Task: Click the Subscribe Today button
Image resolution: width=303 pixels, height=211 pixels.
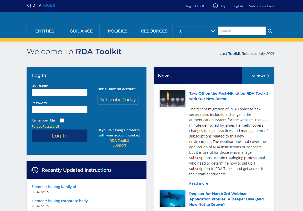Action: [118, 100]
